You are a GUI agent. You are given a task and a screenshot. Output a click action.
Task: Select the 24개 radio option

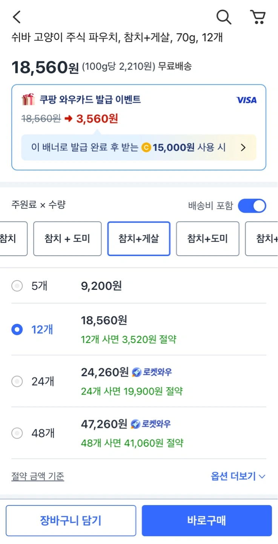tap(17, 382)
